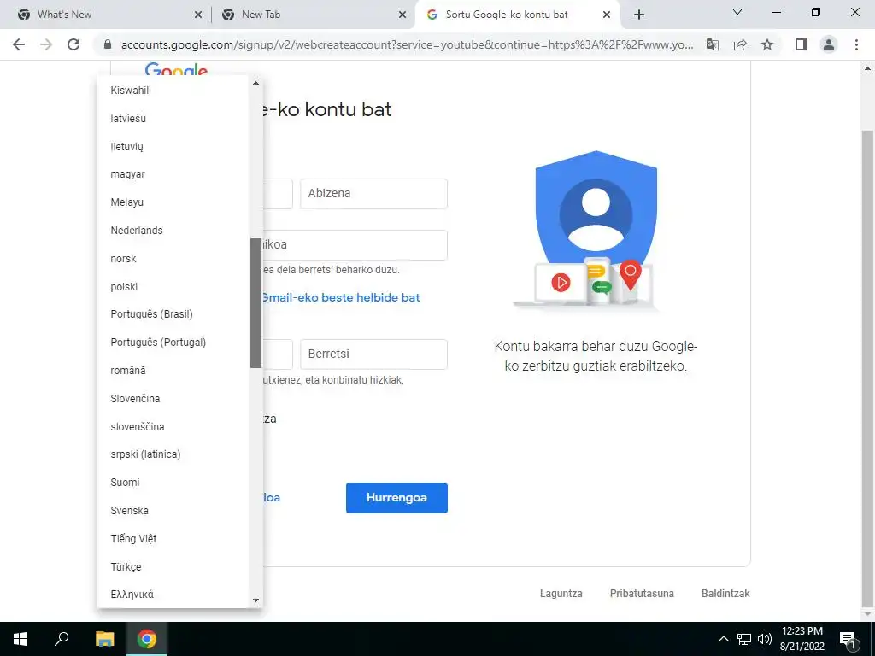Select the Sortu Google-ko kontu bat tab
Image resolution: width=875 pixels, height=656 pixels.
[519, 15]
